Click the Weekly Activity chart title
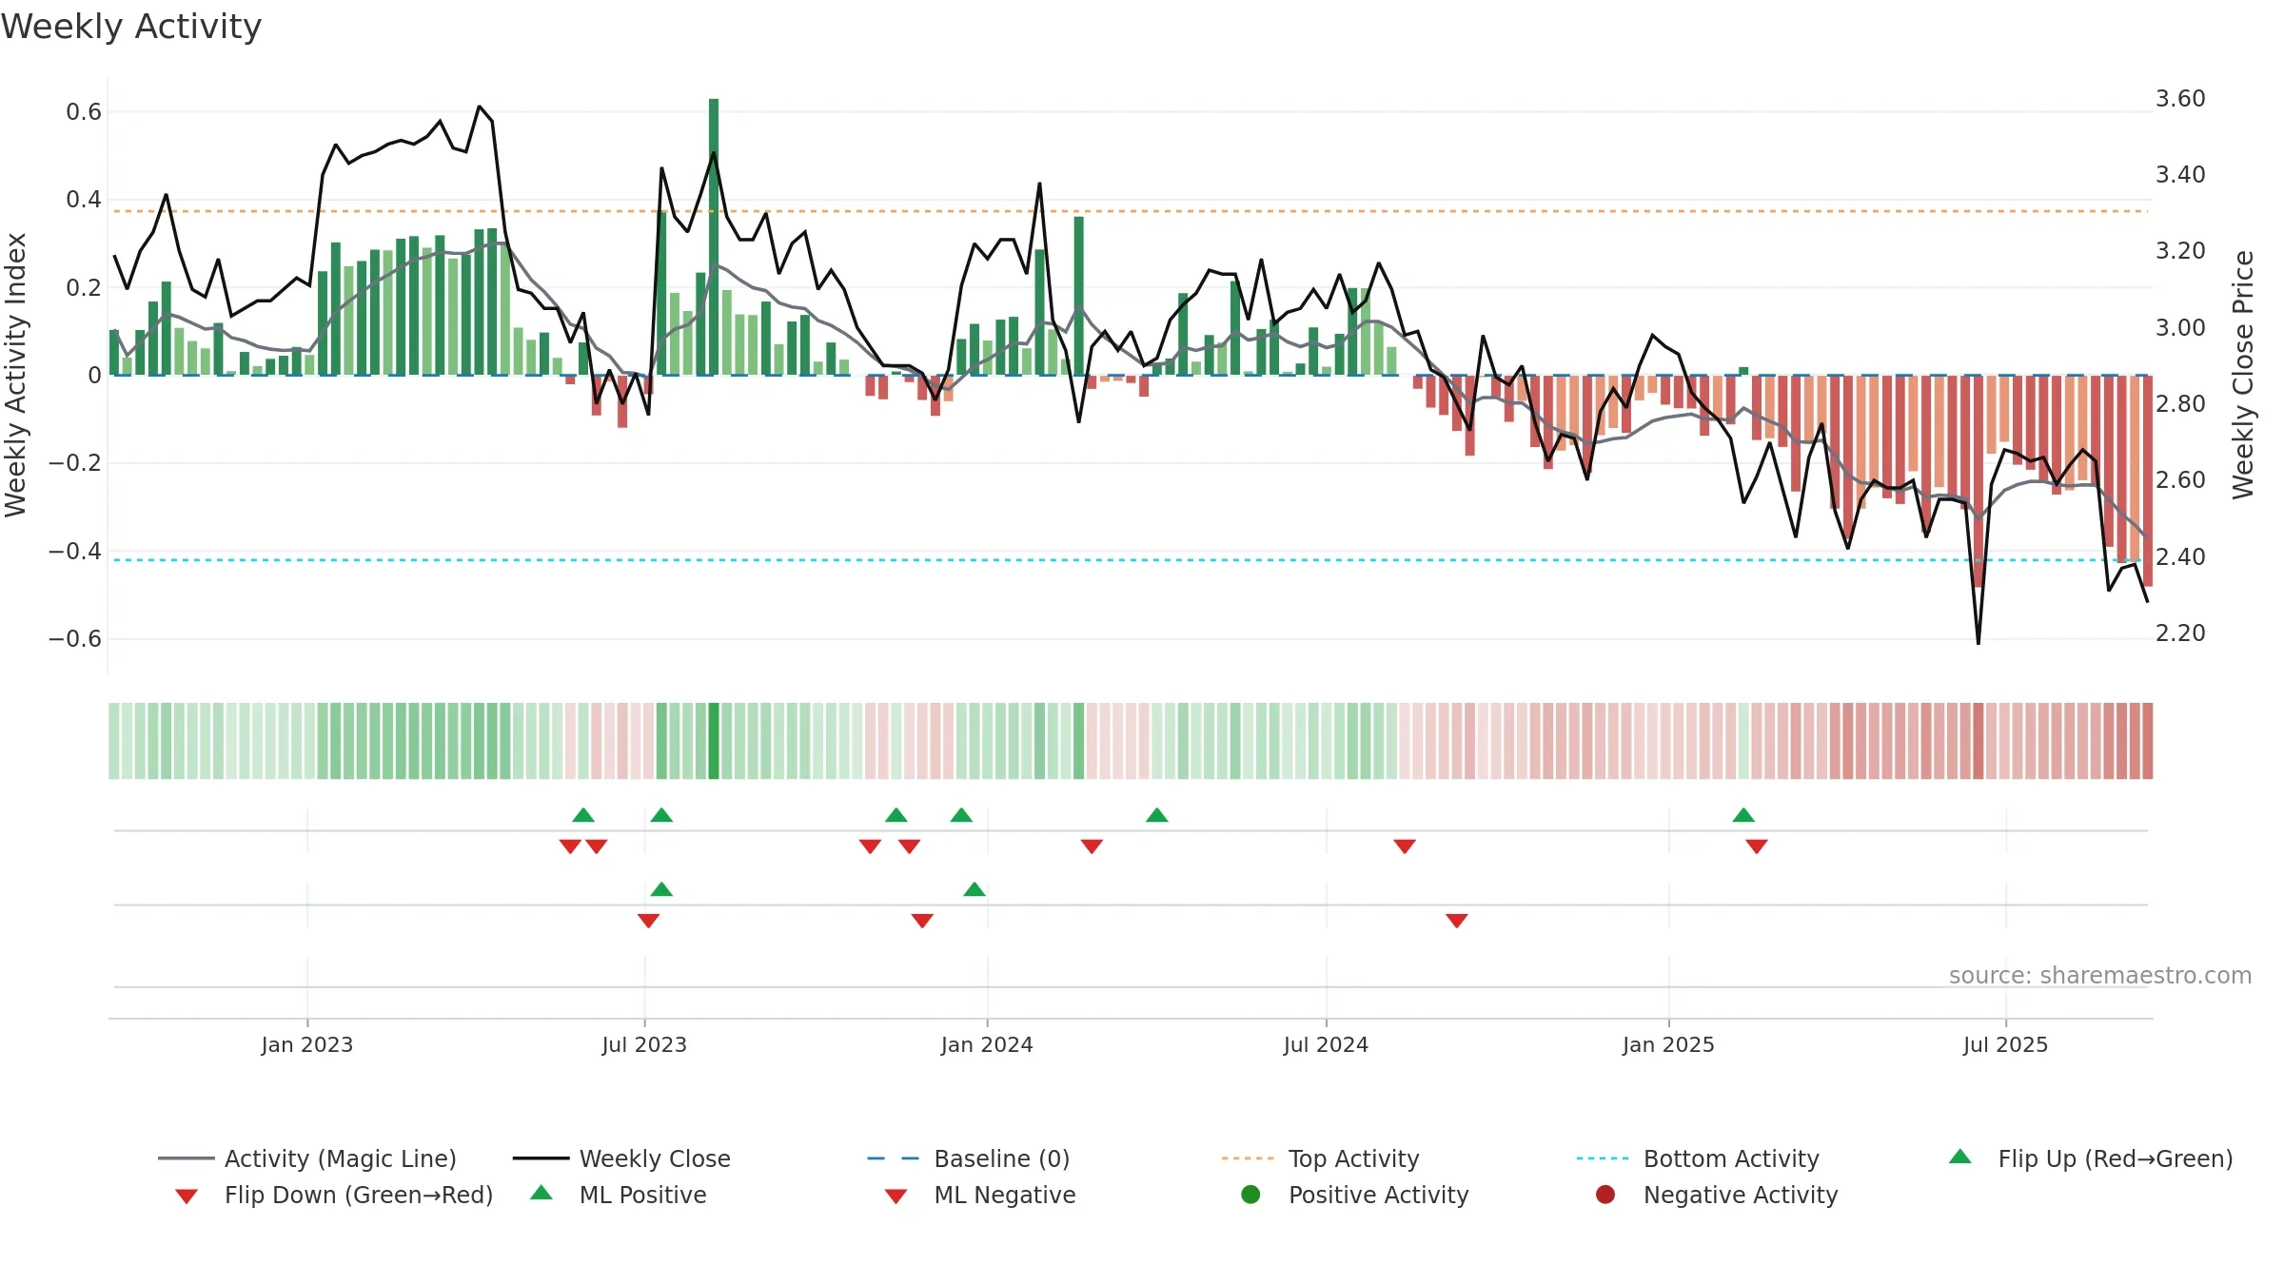2284x1284 pixels. [x=131, y=27]
